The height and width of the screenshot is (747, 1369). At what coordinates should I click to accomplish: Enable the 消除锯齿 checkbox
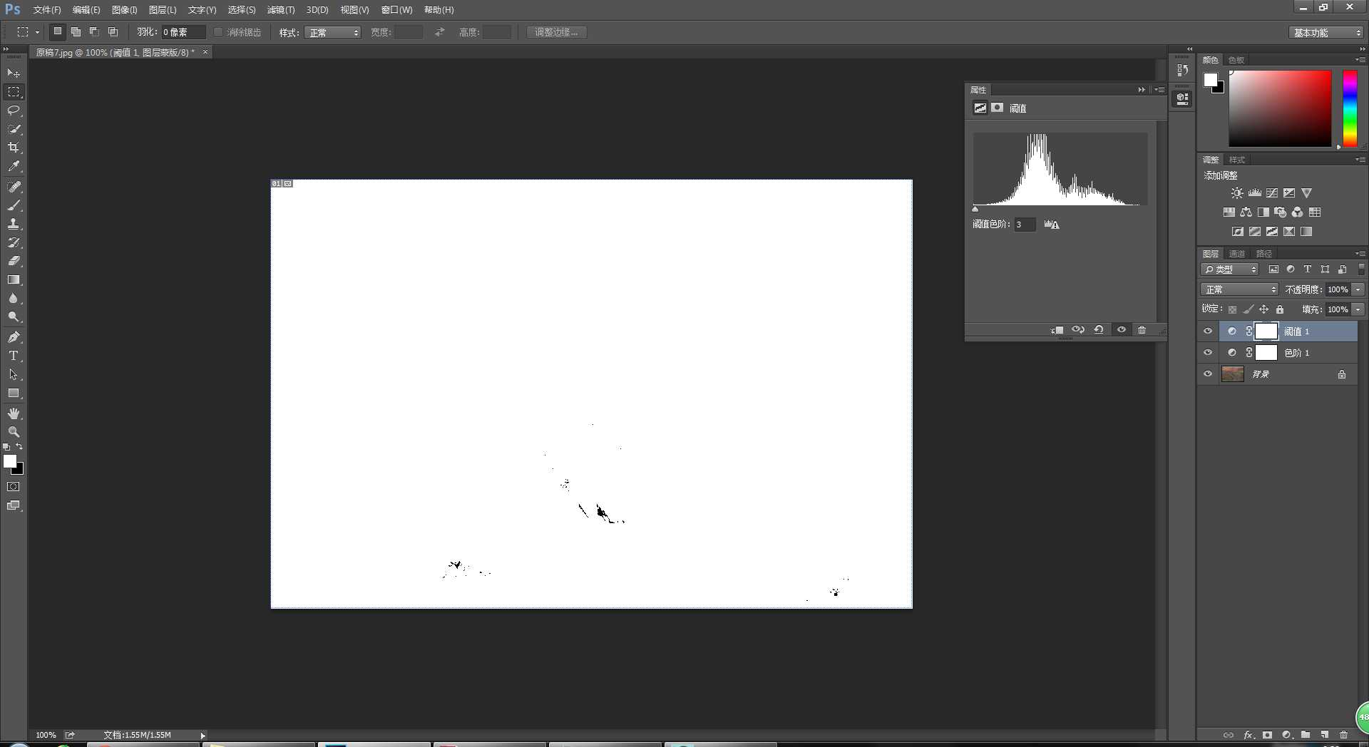[x=218, y=32]
